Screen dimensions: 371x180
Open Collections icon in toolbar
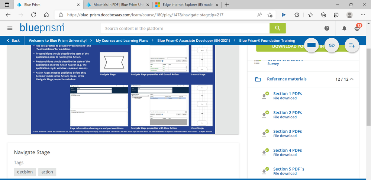point(323,15)
